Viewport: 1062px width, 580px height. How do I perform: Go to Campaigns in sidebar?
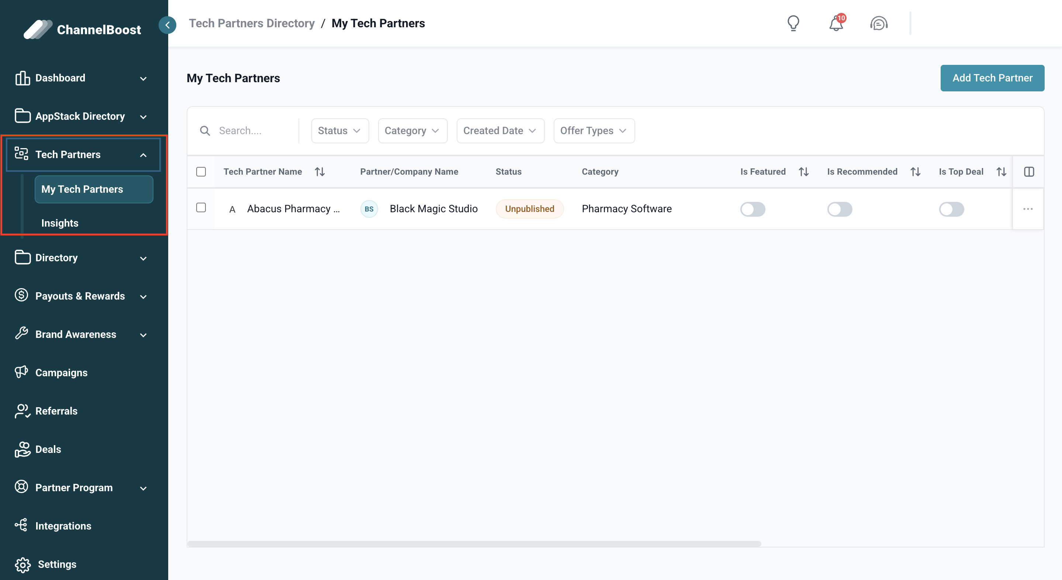pos(62,373)
